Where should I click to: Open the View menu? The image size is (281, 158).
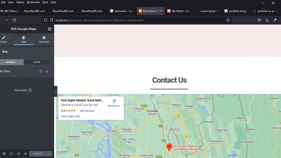click(x=11, y=2)
